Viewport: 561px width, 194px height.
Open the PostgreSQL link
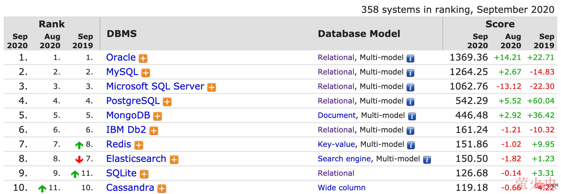tap(133, 101)
